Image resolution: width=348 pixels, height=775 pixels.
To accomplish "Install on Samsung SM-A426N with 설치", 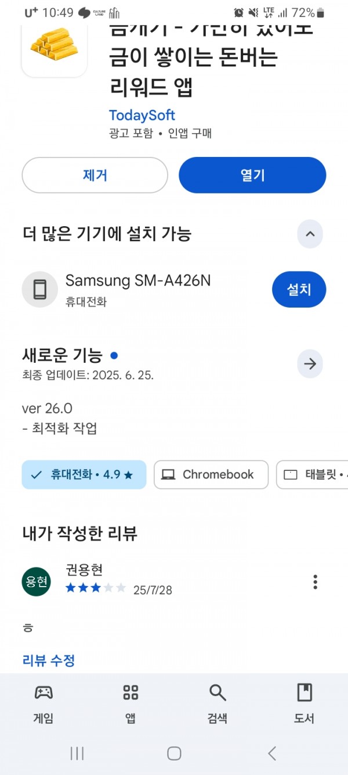I will click(299, 289).
